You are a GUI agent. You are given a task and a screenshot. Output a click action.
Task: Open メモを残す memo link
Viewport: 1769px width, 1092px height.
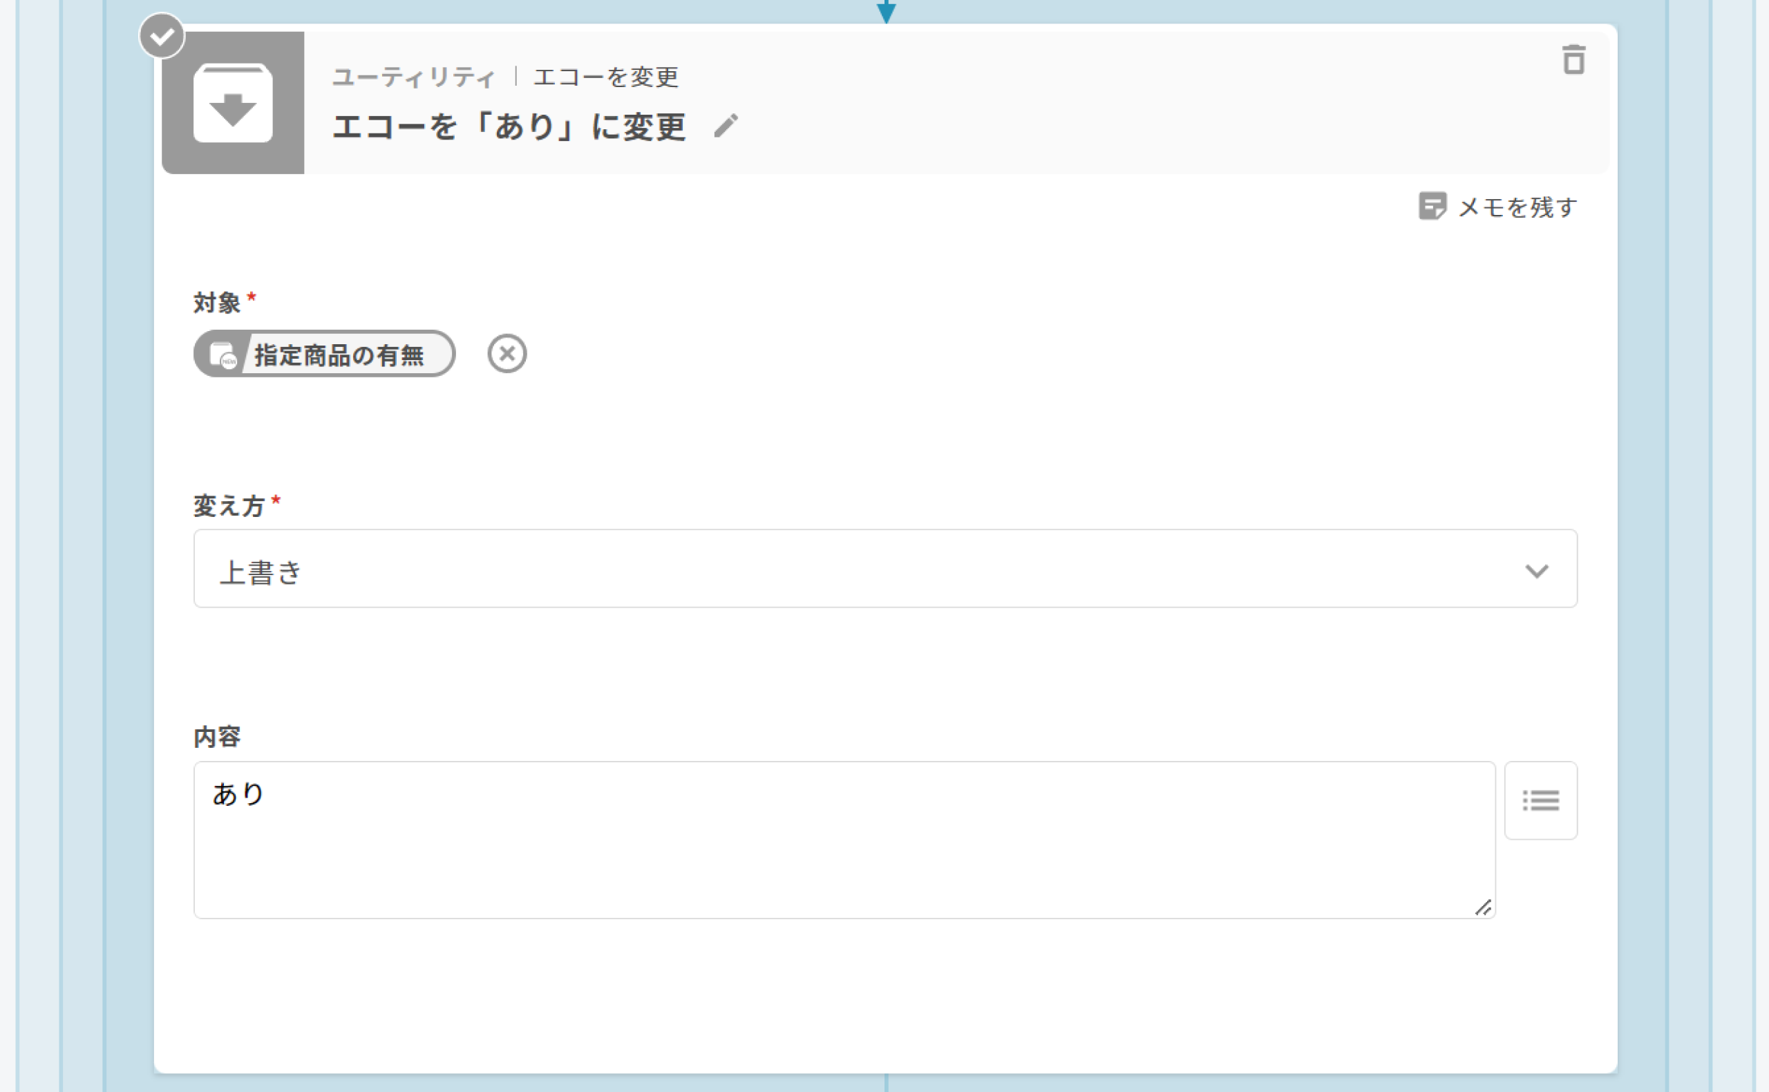coord(1517,207)
